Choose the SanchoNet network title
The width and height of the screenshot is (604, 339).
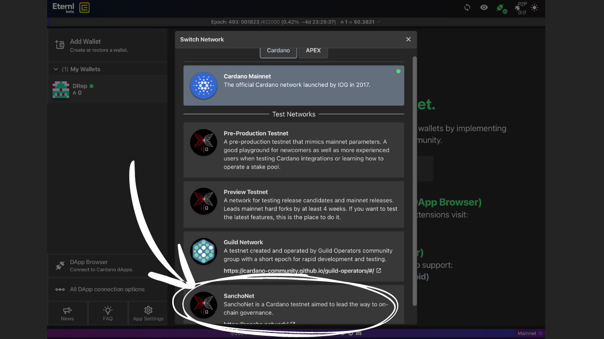239,296
